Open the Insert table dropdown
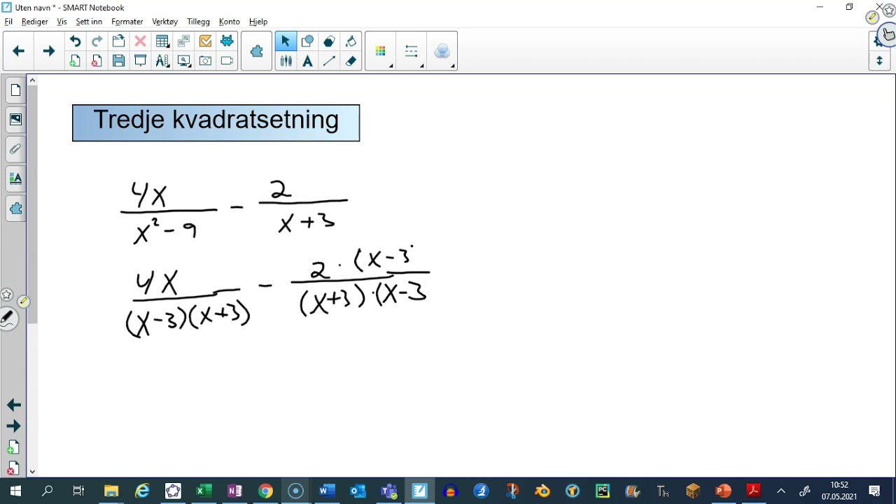The width and height of the screenshot is (896, 504). pos(162,41)
